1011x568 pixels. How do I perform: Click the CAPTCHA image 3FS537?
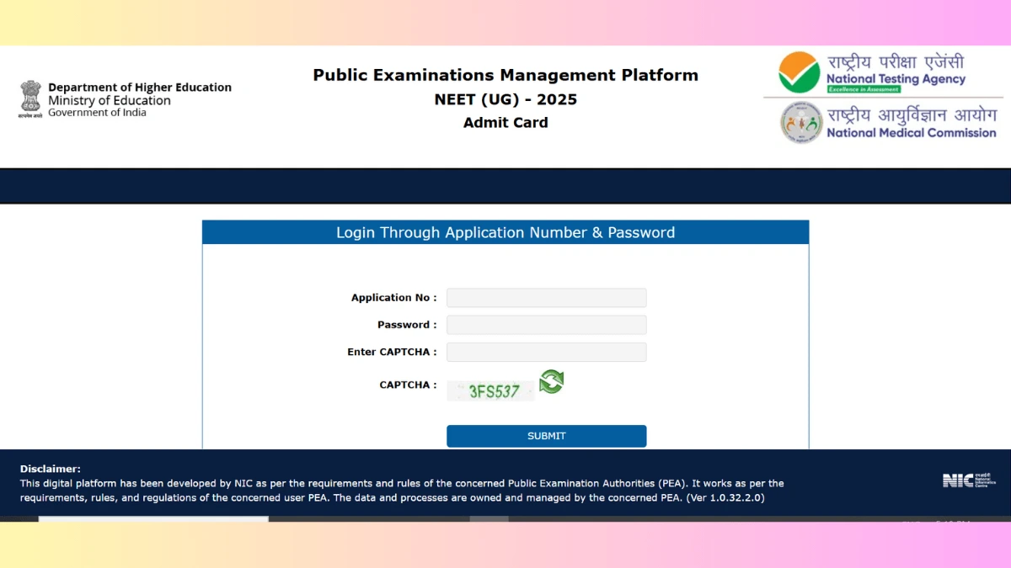491,390
